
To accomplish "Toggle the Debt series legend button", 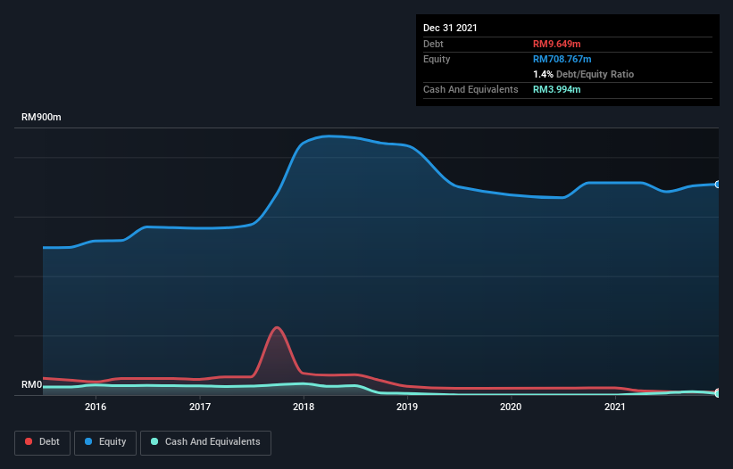I will coord(43,442).
